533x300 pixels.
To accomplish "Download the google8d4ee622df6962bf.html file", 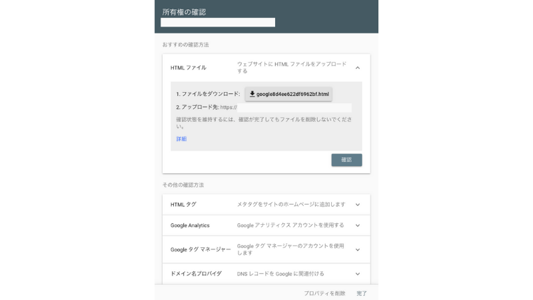I will pyautogui.click(x=288, y=94).
